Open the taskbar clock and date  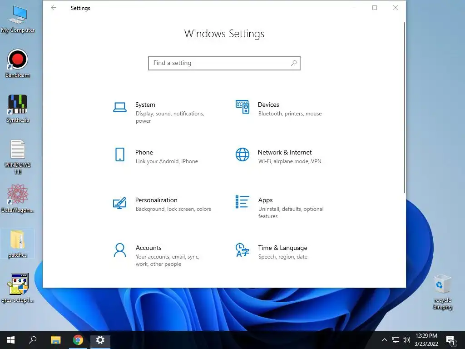point(426,340)
